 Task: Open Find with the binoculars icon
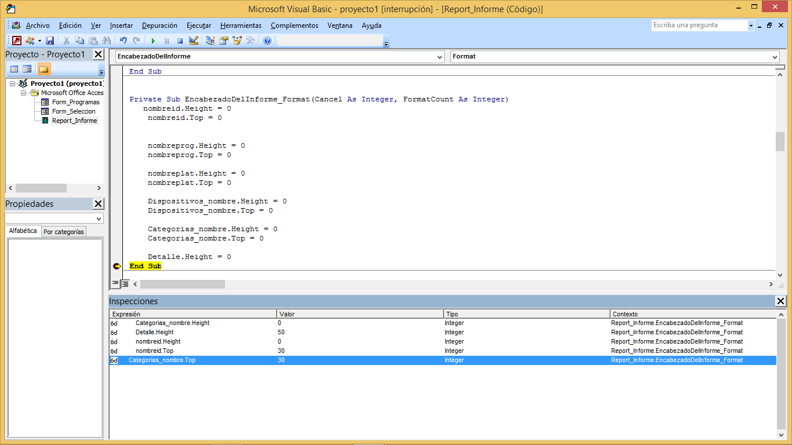tap(106, 41)
